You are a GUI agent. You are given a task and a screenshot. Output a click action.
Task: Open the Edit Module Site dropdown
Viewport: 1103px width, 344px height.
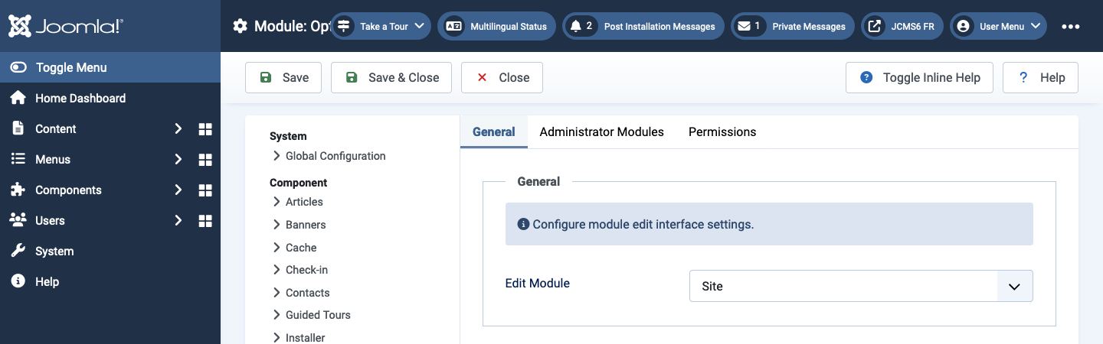(861, 286)
